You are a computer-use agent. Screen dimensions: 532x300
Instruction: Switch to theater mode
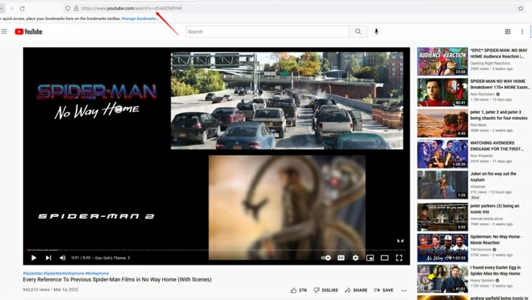384,258
